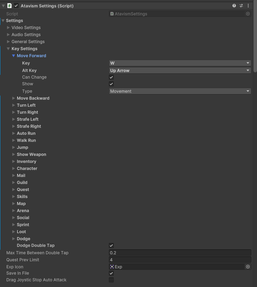Open the component help reference icon

234,6
